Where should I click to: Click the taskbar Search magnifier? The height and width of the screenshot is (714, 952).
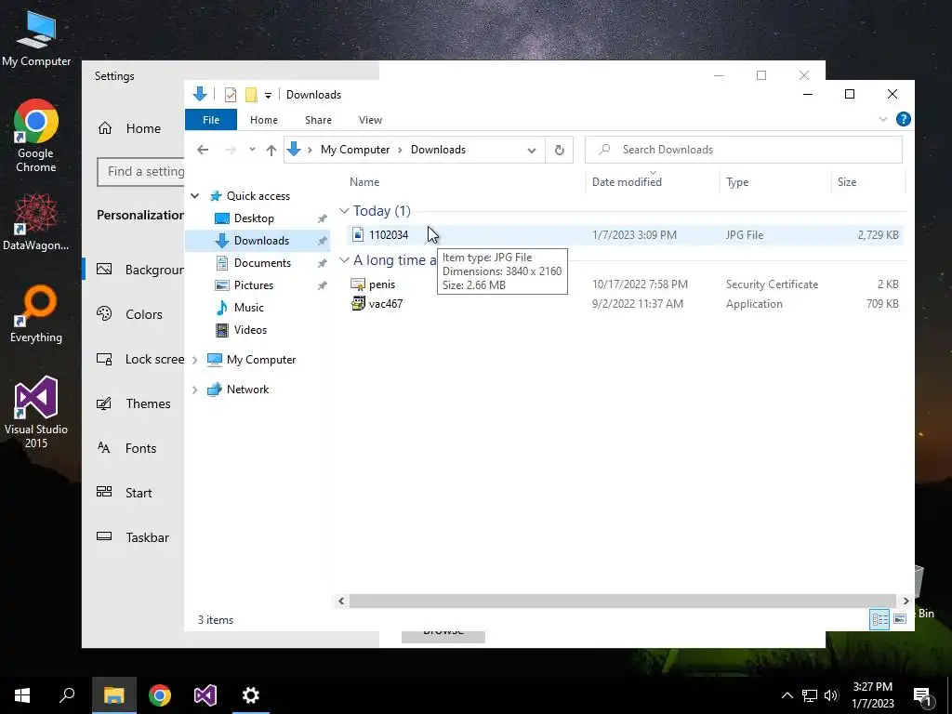point(67,695)
